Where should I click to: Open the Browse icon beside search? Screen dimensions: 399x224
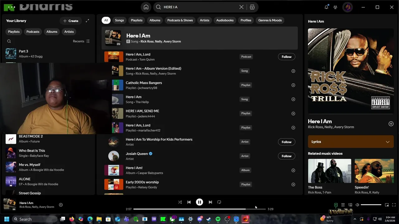tap(252, 7)
